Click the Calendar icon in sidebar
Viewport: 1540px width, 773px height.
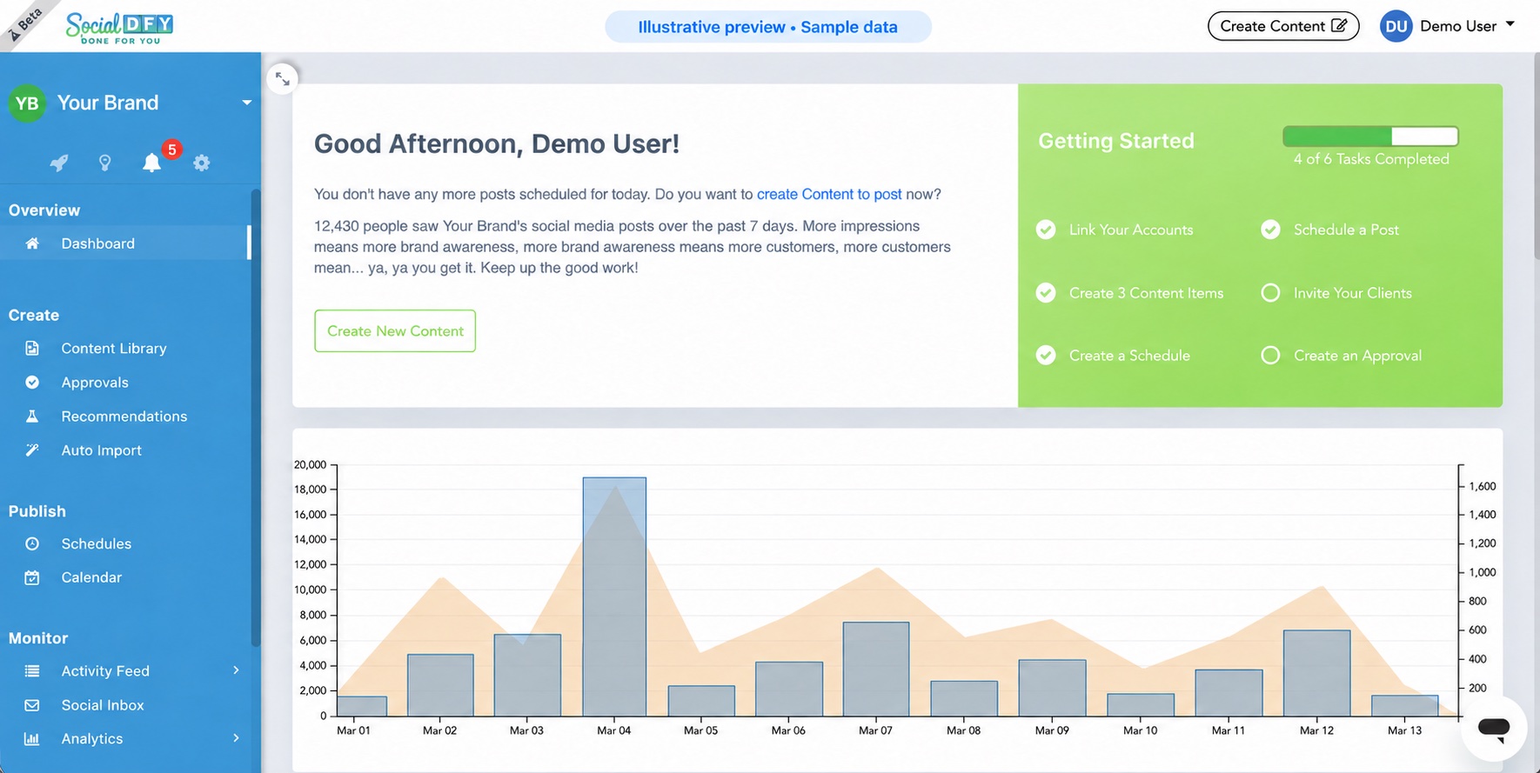32,577
